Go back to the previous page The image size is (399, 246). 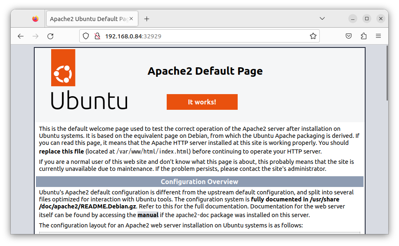pyautogui.click(x=21, y=36)
